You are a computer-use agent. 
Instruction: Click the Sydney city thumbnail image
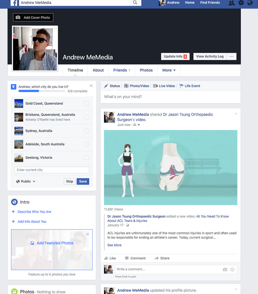pos(19,131)
